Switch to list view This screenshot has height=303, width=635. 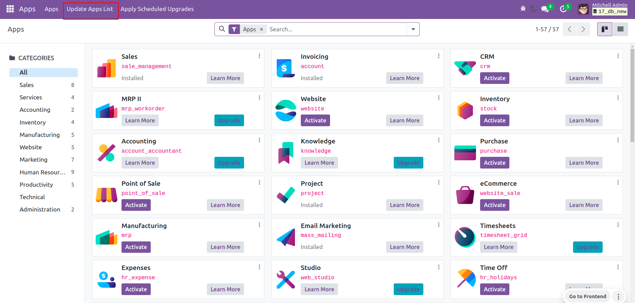tap(621, 29)
